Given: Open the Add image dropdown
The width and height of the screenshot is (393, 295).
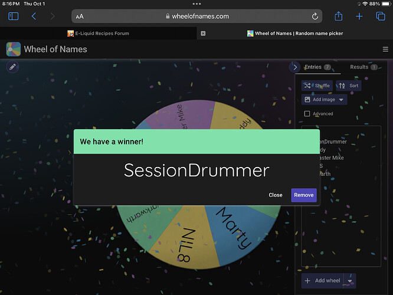Looking at the screenshot, I should click(x=324, y=100).
